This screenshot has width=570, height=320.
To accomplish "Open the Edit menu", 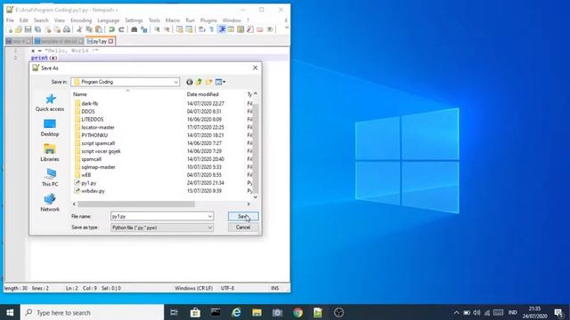I will 24,20.
